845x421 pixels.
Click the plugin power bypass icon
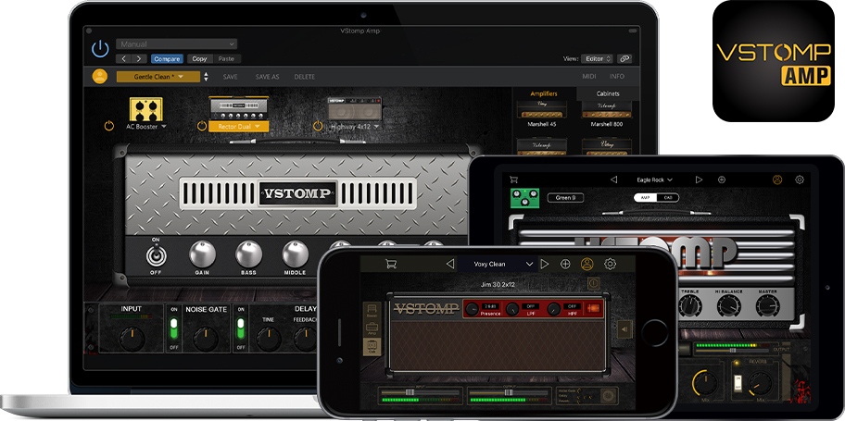tap(100, 50)
